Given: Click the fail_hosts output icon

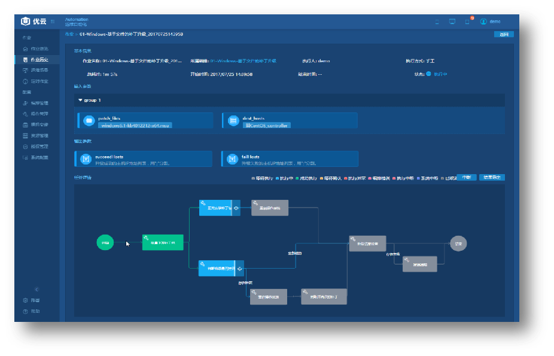Looking at the screenshot, I should [x=232, y=159].
